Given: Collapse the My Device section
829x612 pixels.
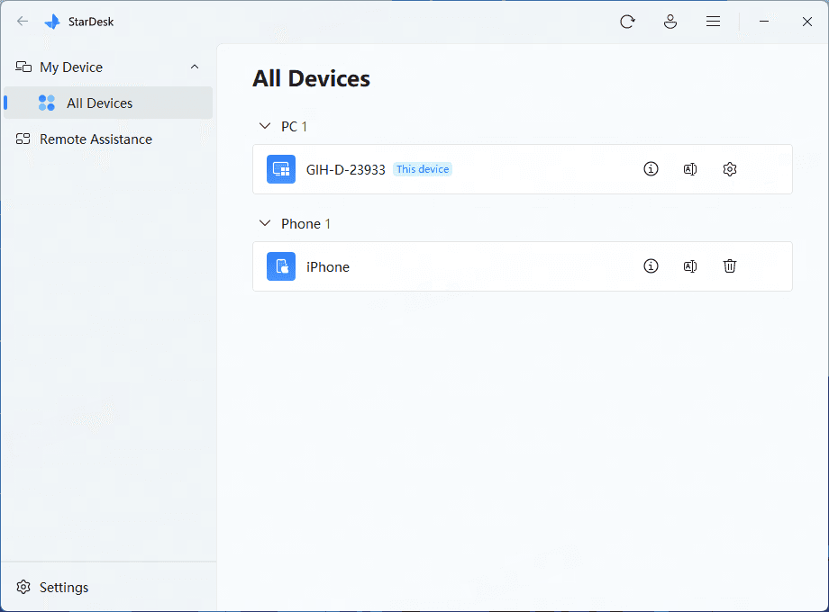Looking at the screenshot, I should [x=195, y=67].
